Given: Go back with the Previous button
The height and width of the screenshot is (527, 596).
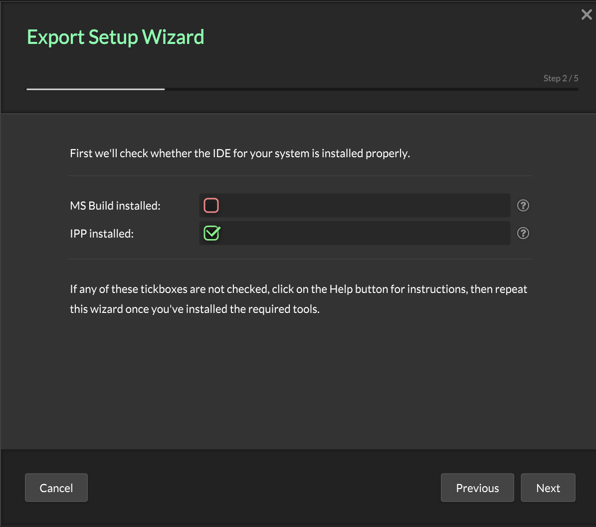Looking at the screenshot, I should (477, 488).
